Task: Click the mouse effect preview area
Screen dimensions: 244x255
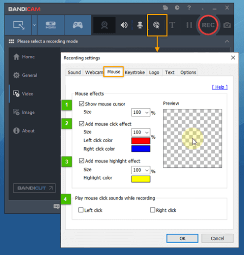Action: 193,138
